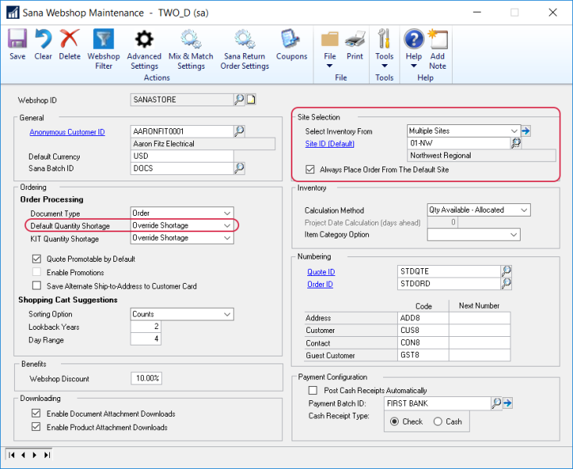Click Payment Batch ID lookup magnifier
Screen dimensions: 573x469
496,403
